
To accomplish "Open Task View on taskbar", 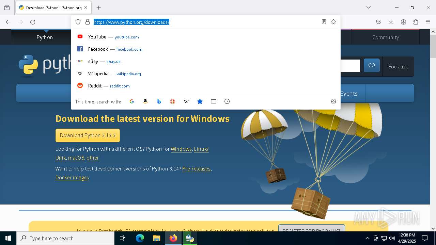I will point(123,238).
